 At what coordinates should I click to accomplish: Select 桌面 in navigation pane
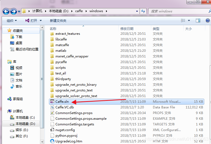[19, 43]
